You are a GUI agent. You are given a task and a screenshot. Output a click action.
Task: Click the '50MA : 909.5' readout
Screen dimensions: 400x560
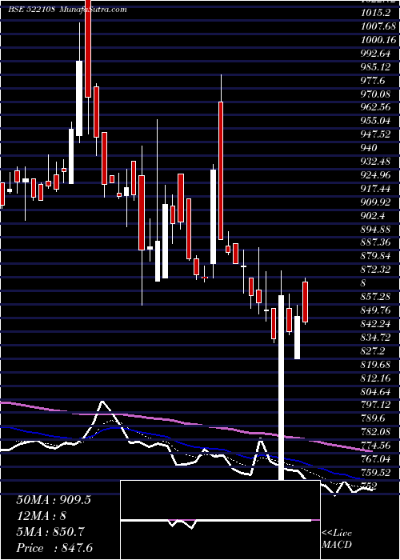(x=54, y=500)
